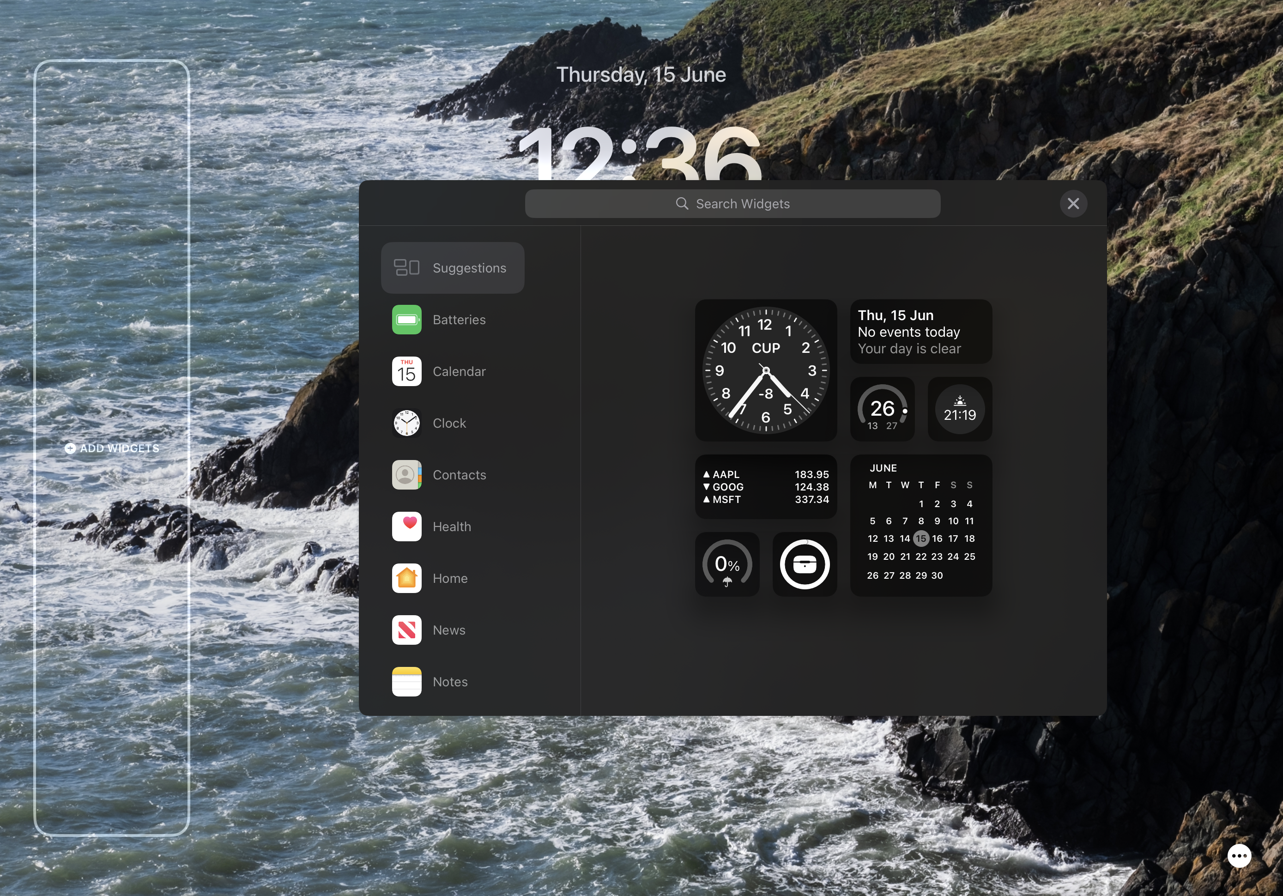Screen dimensions: 1283x896
Task: Add the JUNE month calendar widget
Action: tap(921, 526)
